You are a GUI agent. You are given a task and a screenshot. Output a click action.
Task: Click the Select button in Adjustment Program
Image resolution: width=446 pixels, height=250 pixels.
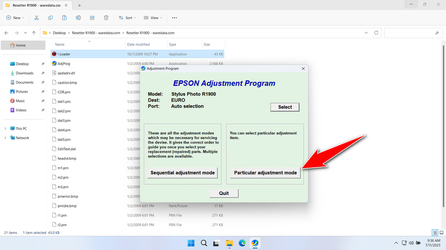(285, 107)
